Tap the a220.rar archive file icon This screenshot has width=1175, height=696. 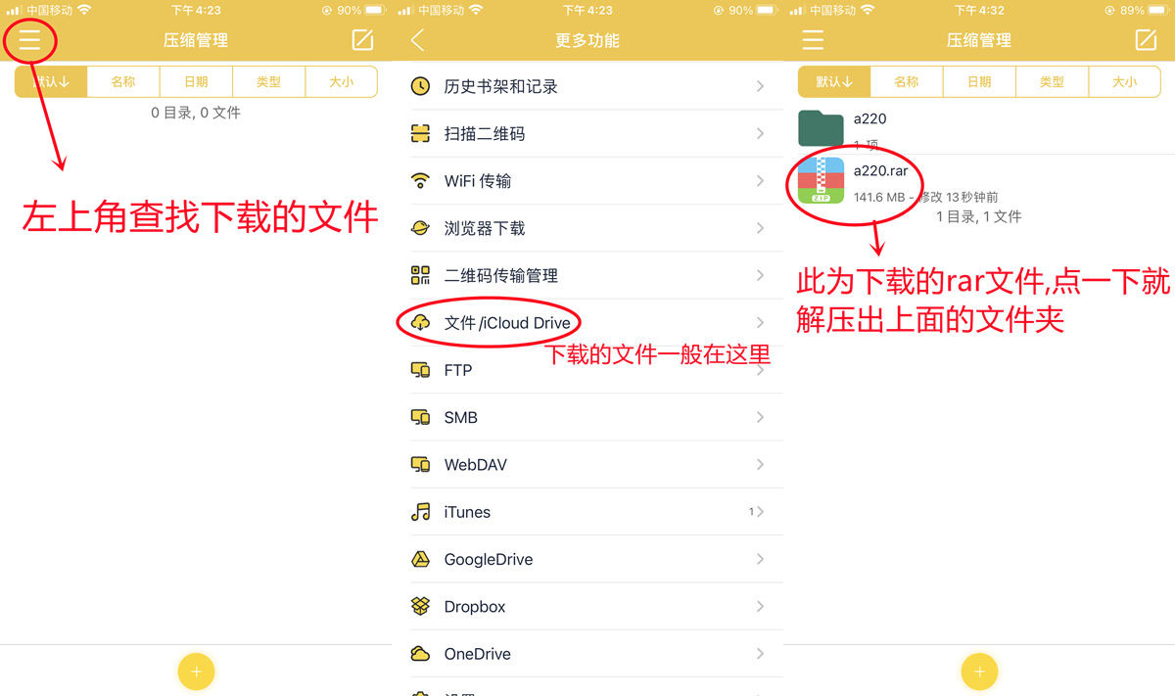tap(821, 180)
